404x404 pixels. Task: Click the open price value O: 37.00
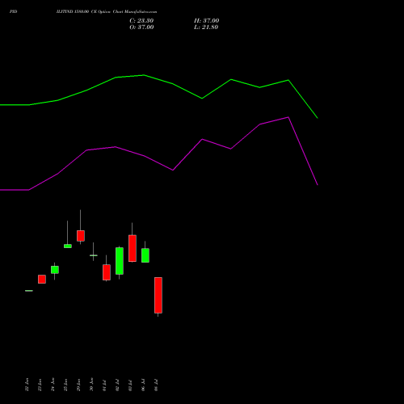pyautogui.click(x=141, y=27)
